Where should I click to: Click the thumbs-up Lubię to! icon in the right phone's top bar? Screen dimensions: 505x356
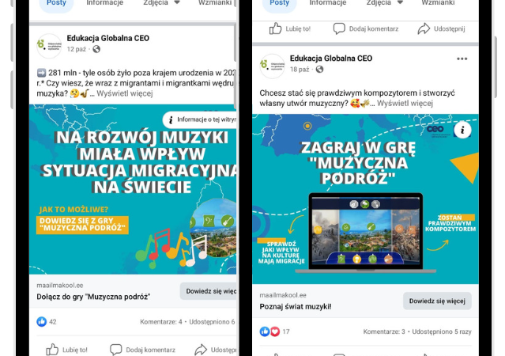tap(275, 28)
